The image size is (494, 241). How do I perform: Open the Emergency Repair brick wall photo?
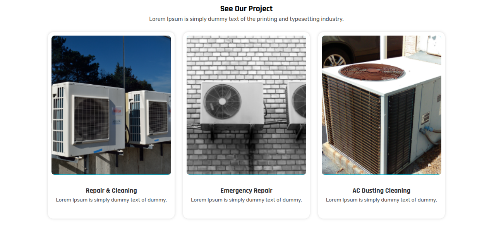[246, 105]
